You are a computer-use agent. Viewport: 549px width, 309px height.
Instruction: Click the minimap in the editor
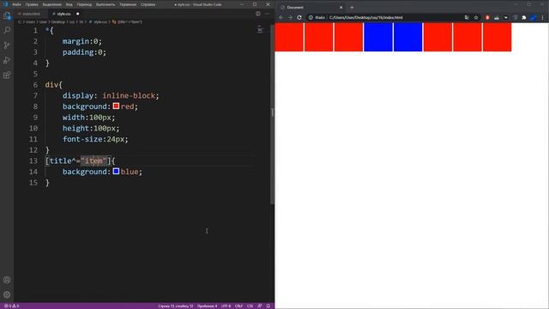260,30
